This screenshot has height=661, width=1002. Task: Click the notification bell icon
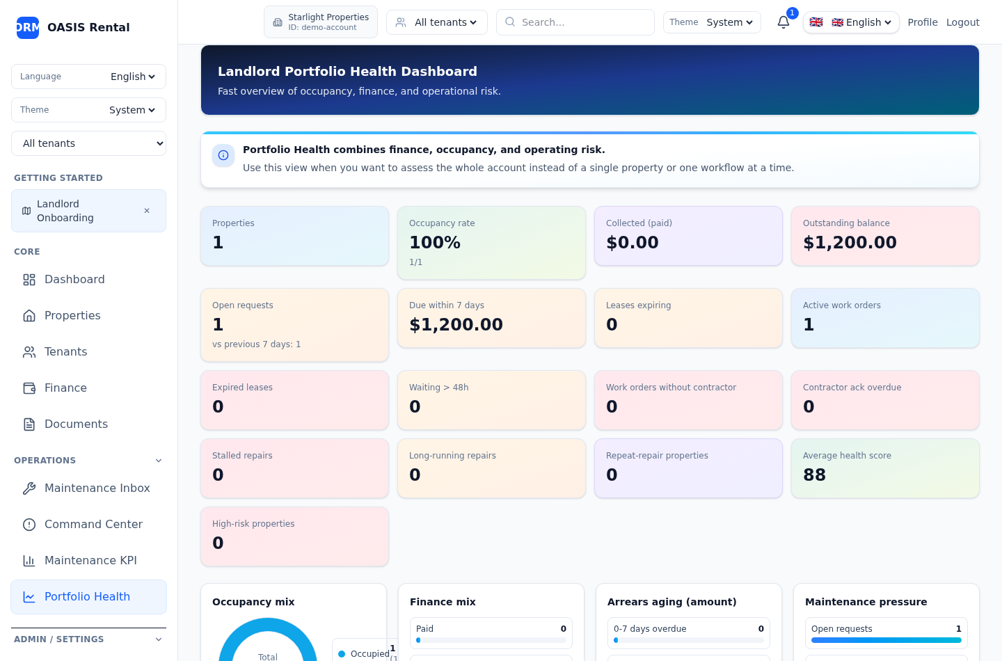[783, 22]
